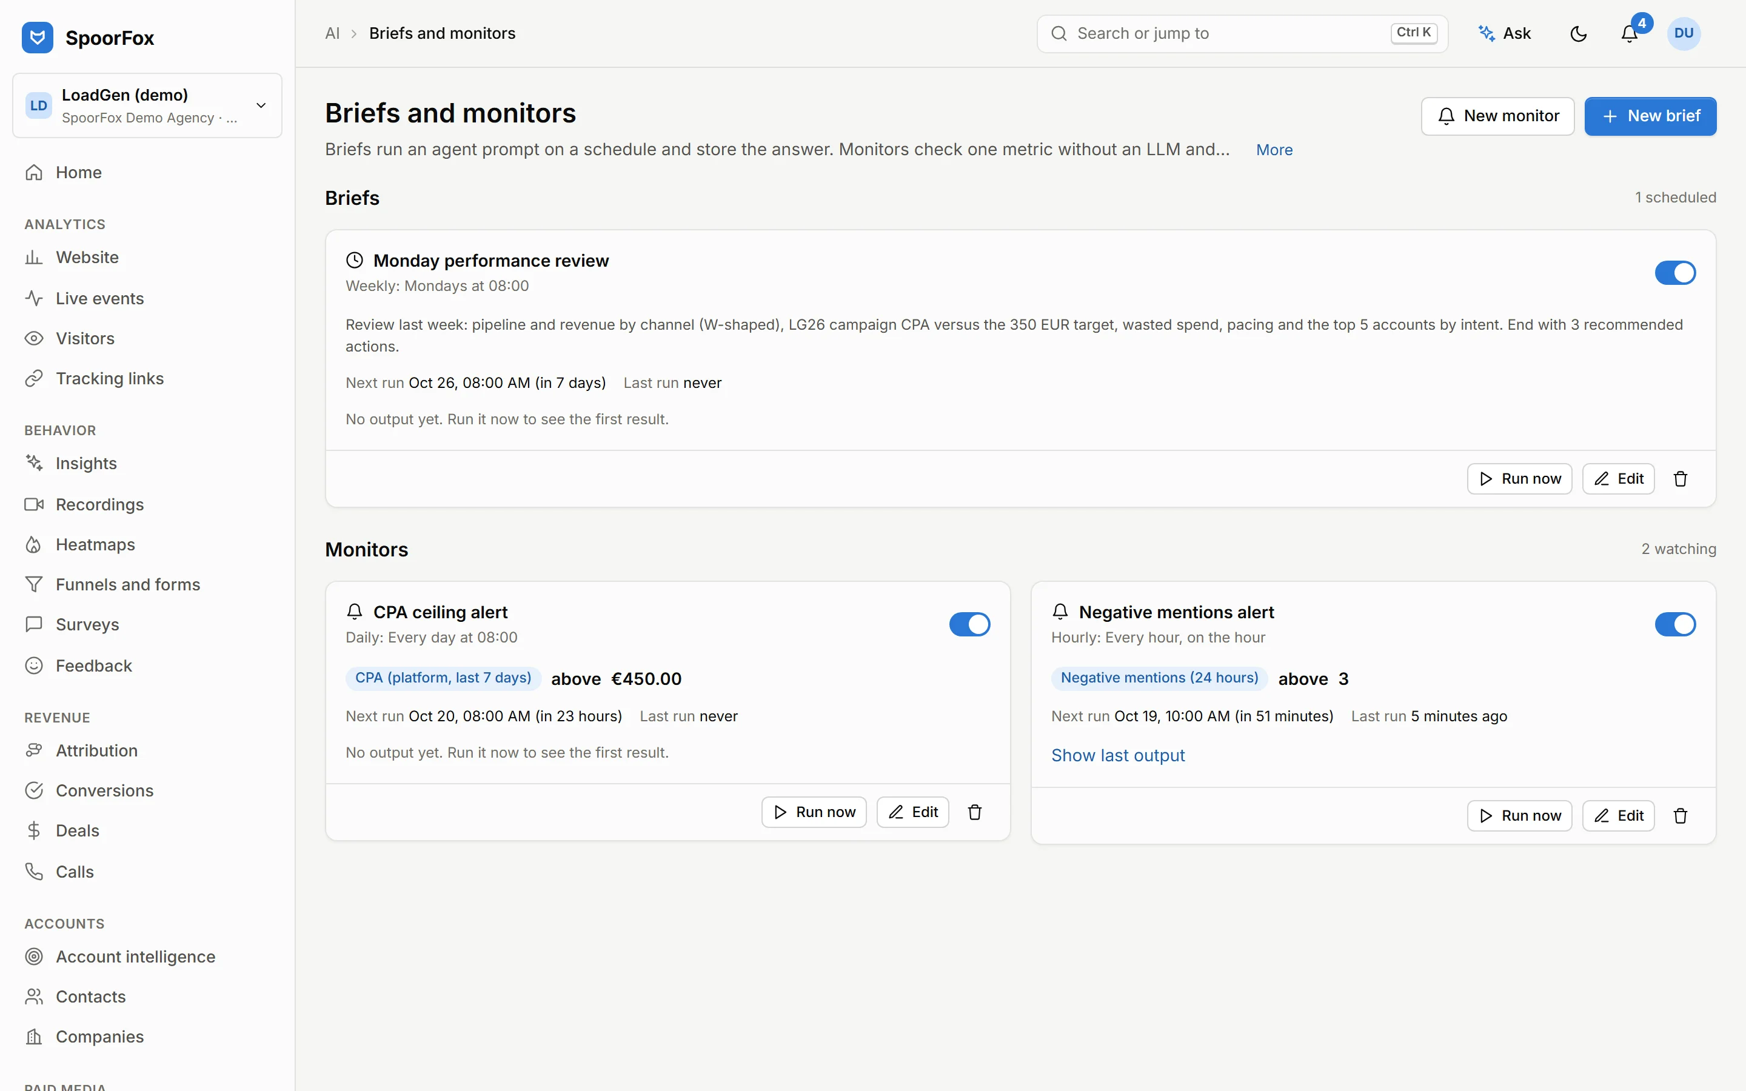
Task: Open Website analytics page
Action: tap(147, 258)
